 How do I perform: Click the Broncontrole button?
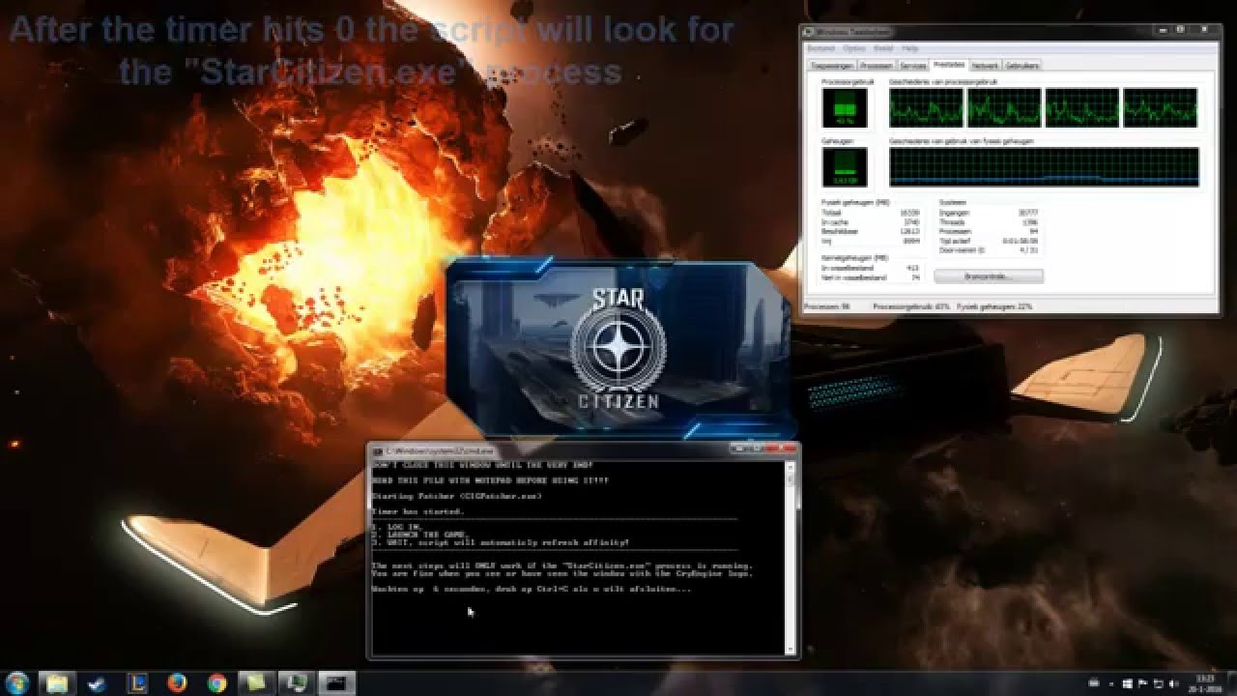(989, 276)
